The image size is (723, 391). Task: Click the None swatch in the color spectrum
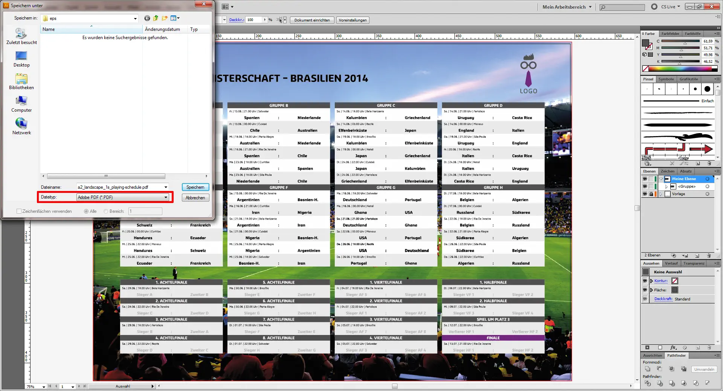645,68
